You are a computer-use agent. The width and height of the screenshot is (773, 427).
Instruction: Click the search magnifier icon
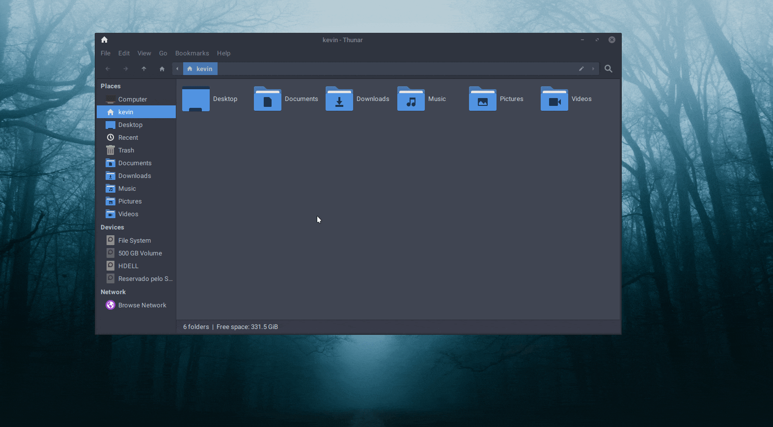pos(608,69)
